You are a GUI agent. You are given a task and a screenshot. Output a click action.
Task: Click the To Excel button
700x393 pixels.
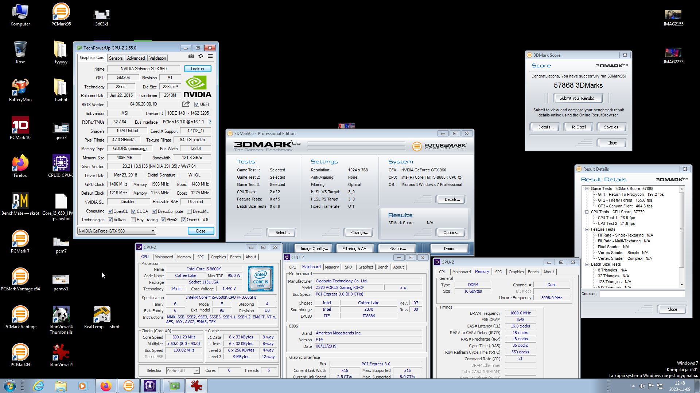(x=578, y=127)
